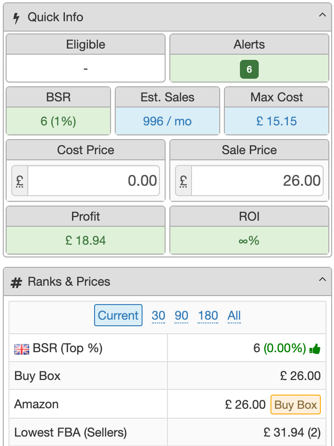
Task: Click the orange Buy Box badge
Action: 296,405
